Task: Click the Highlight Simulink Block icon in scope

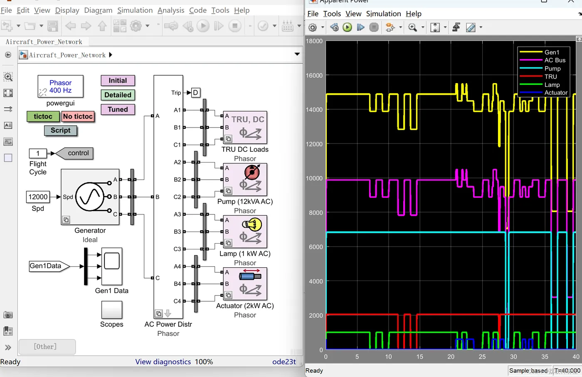Action: pos(390,27)
